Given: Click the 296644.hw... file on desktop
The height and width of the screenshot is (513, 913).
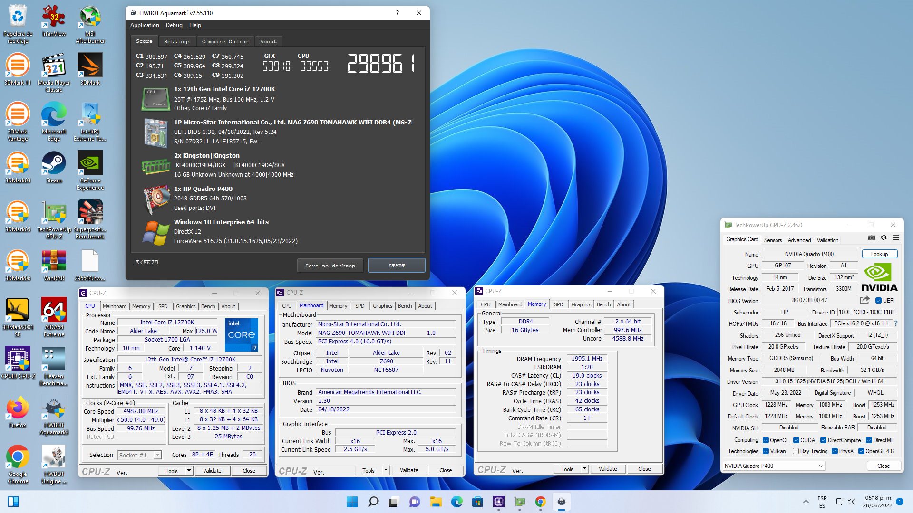Looking at the screenshot, I should coord(90,266).
